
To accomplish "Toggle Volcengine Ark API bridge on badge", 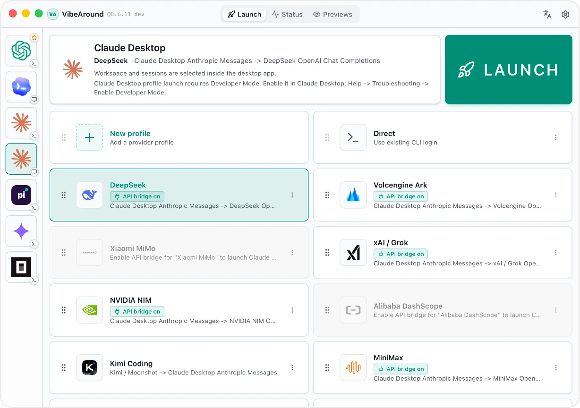I will (x=401, y=196).
